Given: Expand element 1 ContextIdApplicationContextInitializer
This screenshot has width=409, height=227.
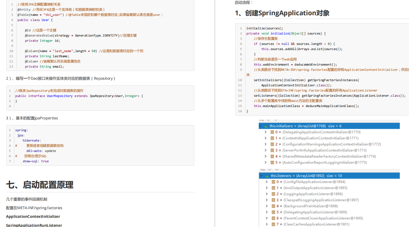Looking at the screenshot, I should click(x=266, y=138).
